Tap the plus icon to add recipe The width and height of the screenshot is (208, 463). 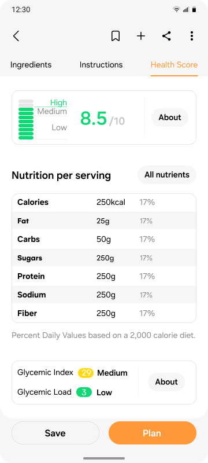click(141, 36)
